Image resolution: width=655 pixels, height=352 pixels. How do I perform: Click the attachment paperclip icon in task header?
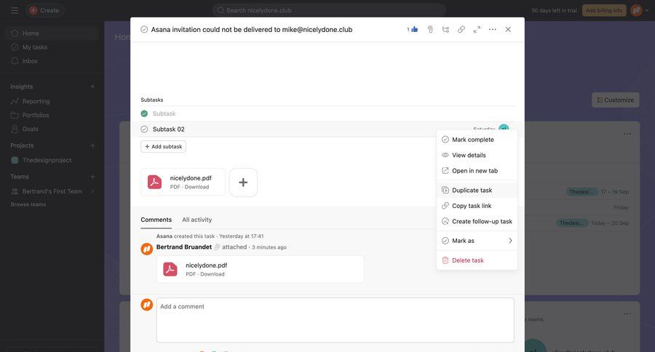430,29
